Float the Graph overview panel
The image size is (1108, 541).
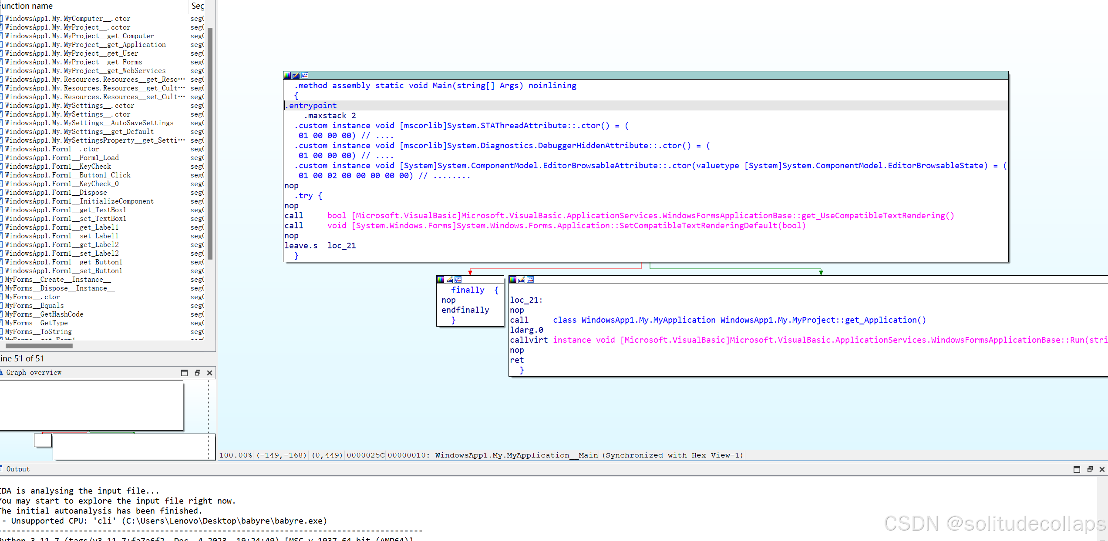197,373
